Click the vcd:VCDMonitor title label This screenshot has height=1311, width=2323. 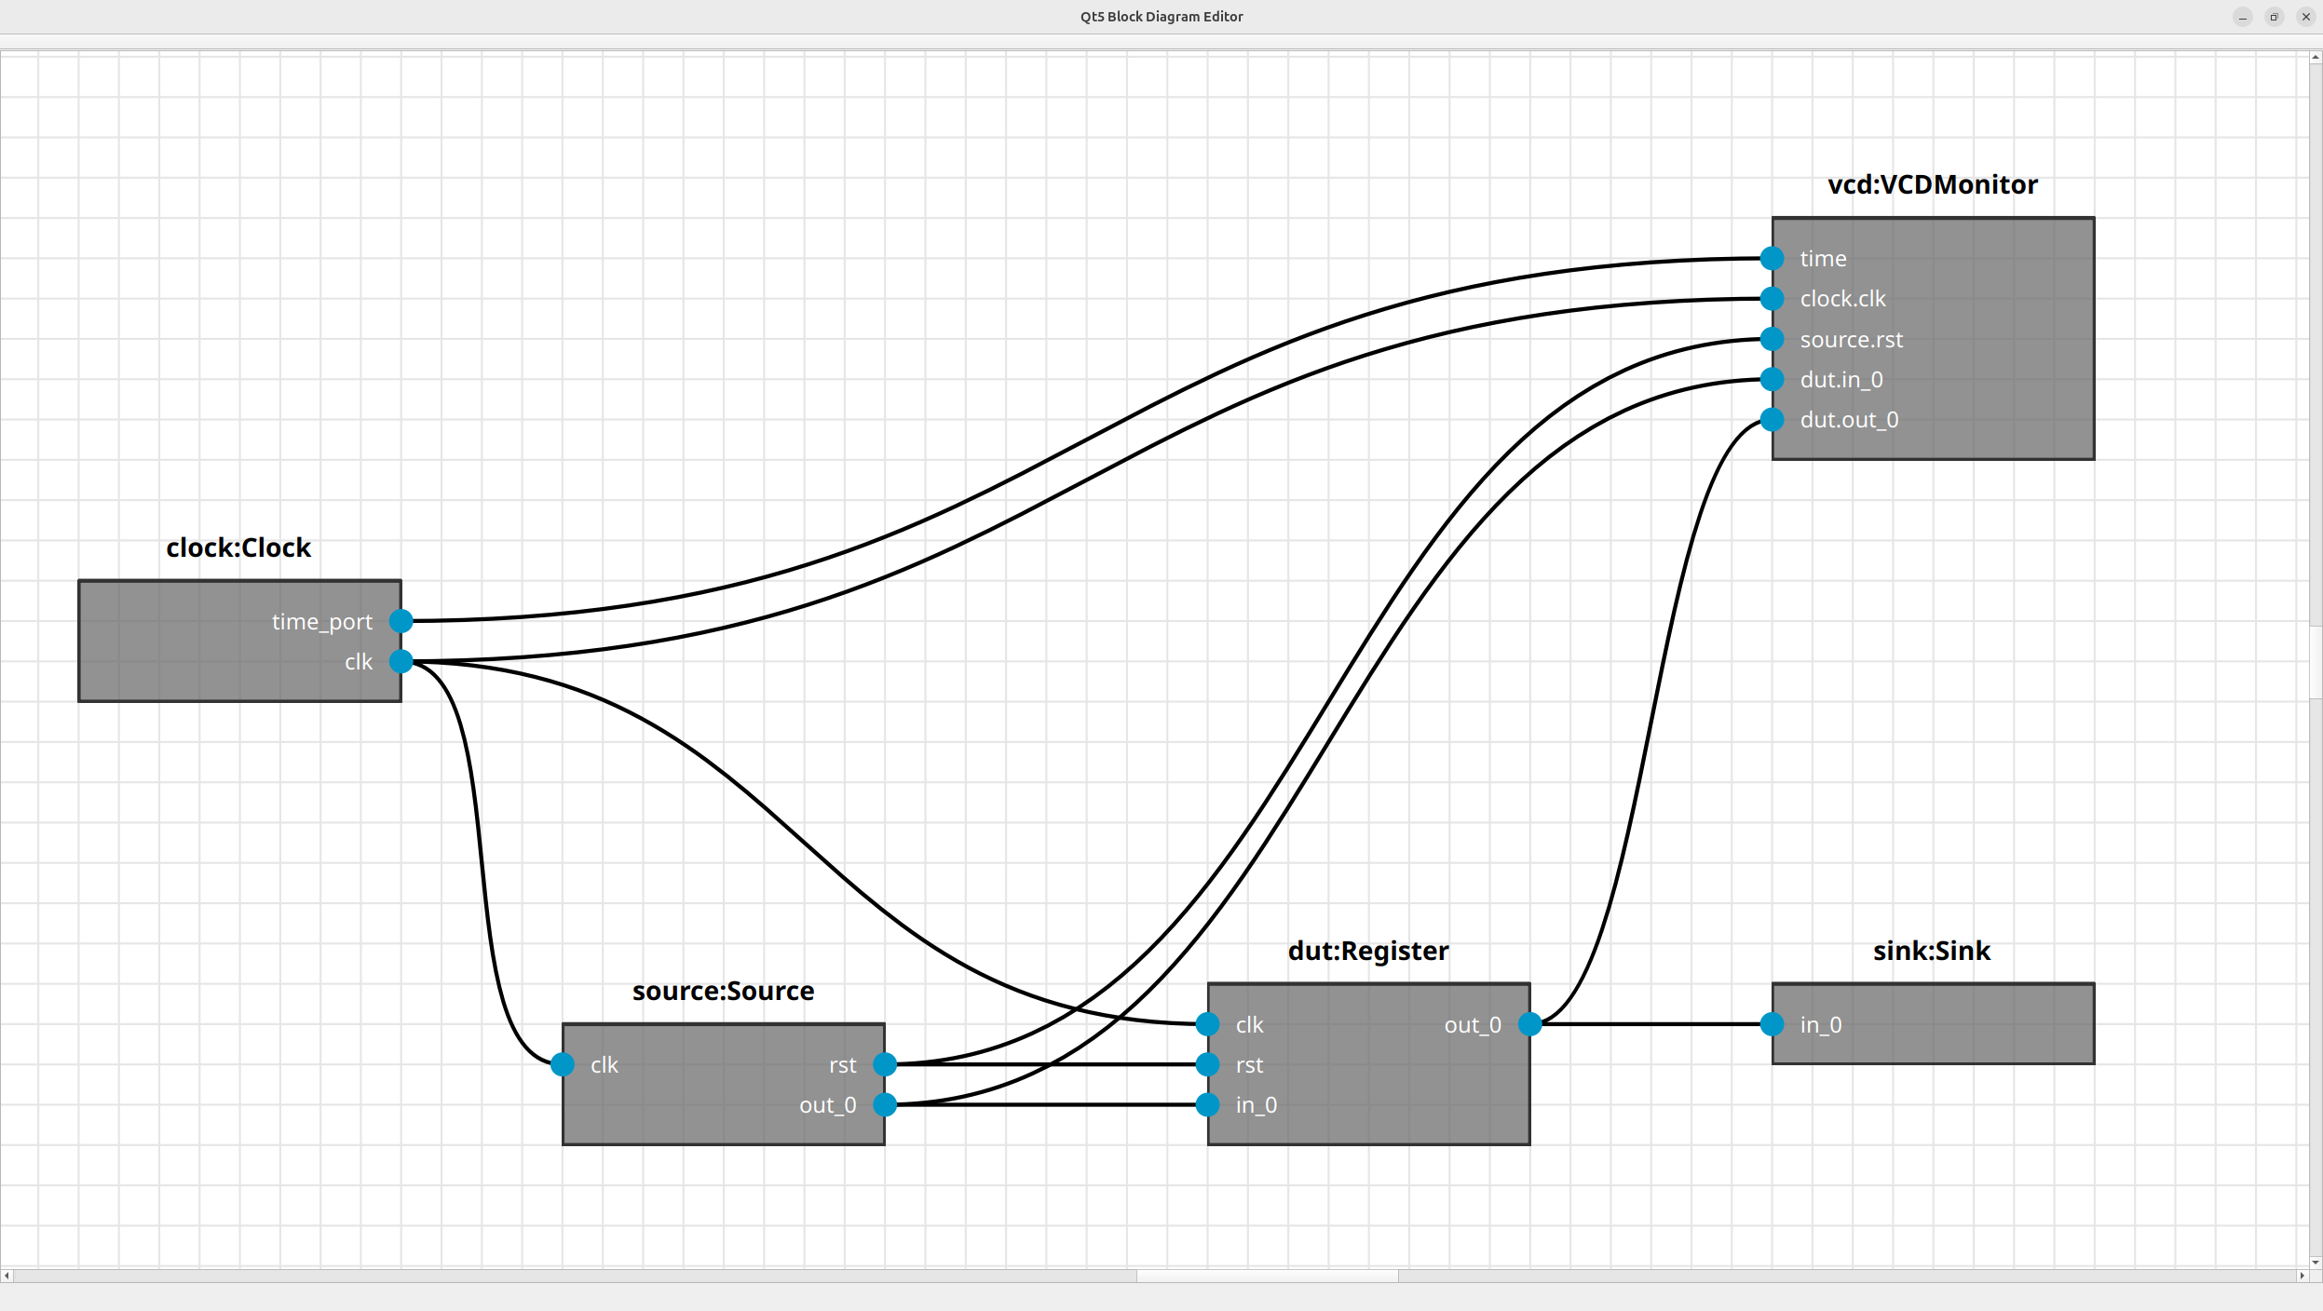(x=1932, y=184)
